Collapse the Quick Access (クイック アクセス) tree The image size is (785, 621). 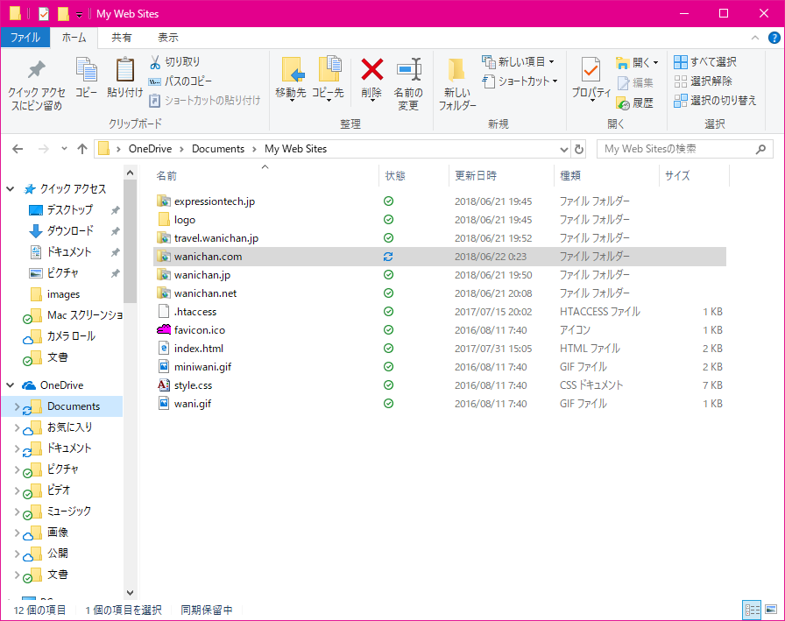point(10,188)
